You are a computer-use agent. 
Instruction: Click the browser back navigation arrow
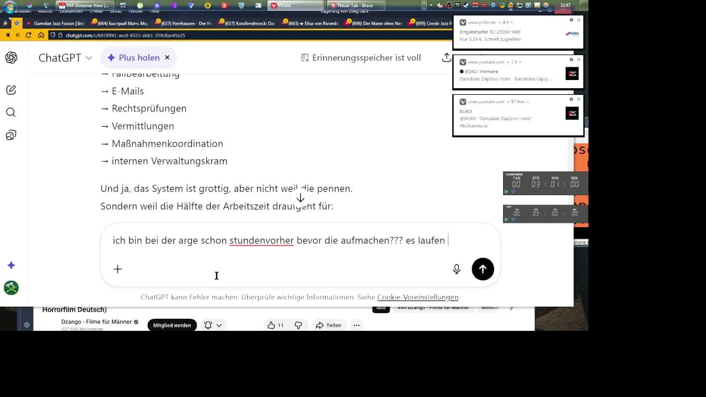click(x=7, y=35)
